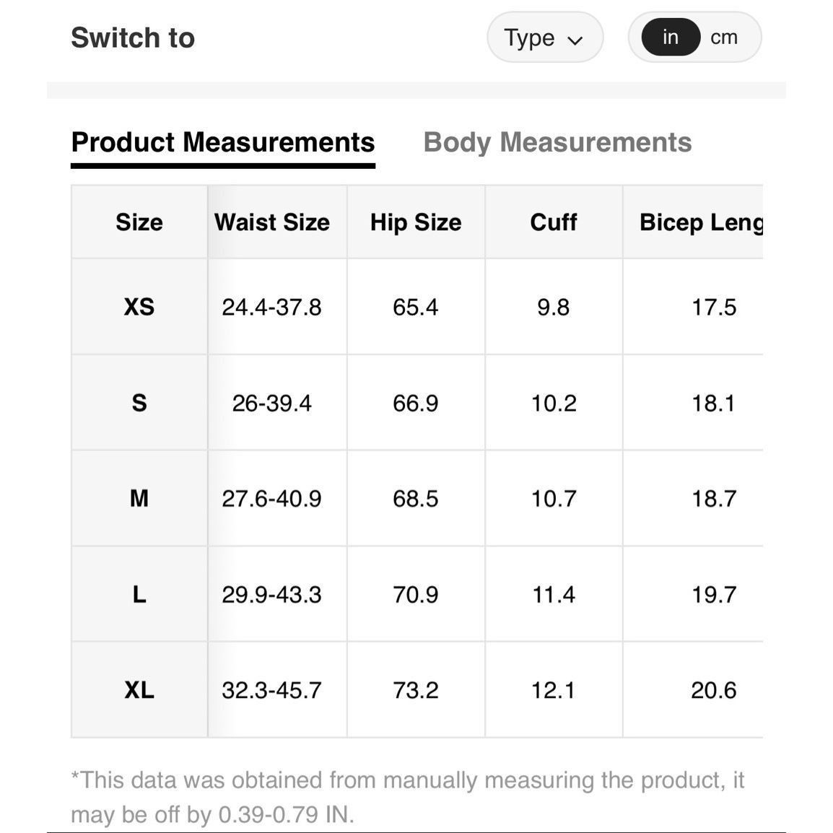Select the L size row label

pyautogui.click(x=139, y=594)
